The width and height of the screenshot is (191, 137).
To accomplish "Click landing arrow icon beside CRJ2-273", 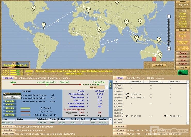I will click(x=127, y=94).
